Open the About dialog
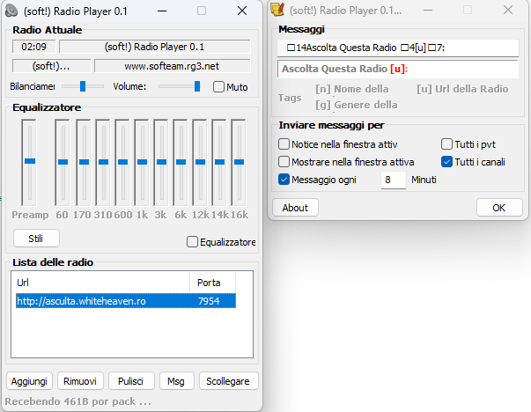Viewport: 531px width, 412px height. (295, 207)
